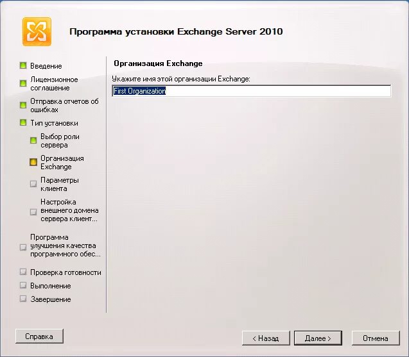This screenshot has width=409, height=357.
Task: Select the Завершение step label
Action: (50, 299)
